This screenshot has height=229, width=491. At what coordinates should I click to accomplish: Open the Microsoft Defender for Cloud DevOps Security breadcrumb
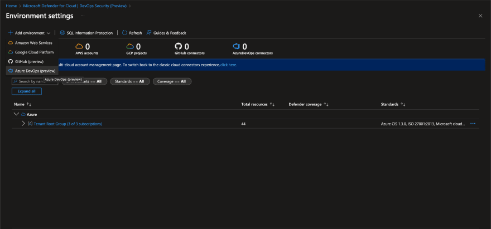[75, 6]
